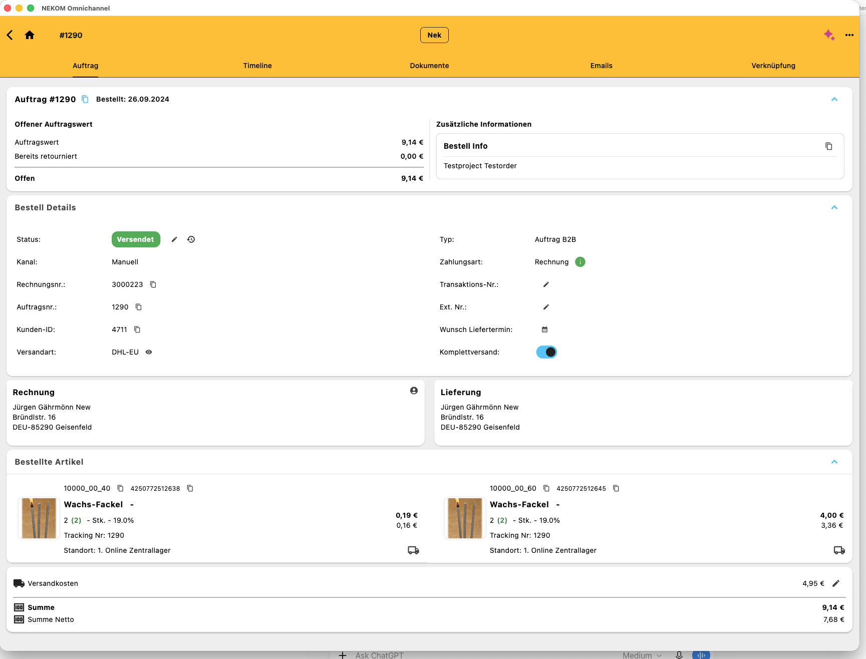Viewport: 866px width, 659px height.
Task: Open the Wachs-Fackel thumbnail for 10000_00_40
Action: (x=39, y=518)
